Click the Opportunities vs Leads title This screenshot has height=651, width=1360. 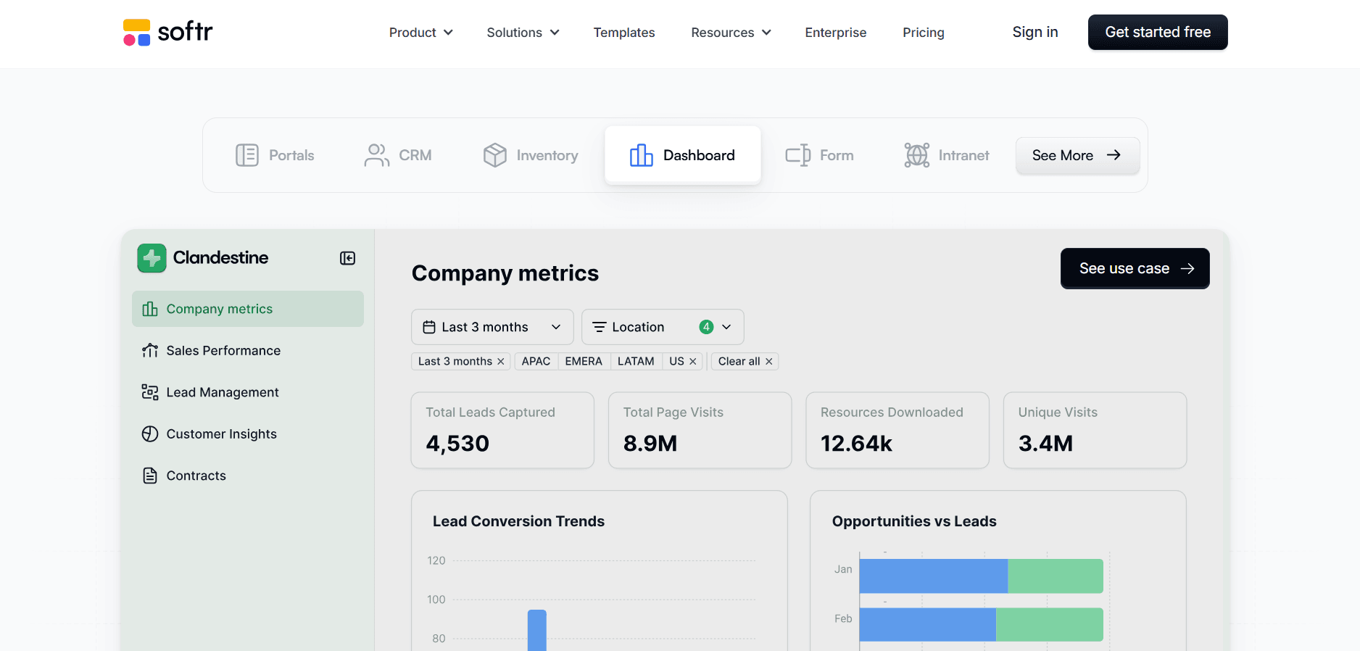(x=914, y=521)
